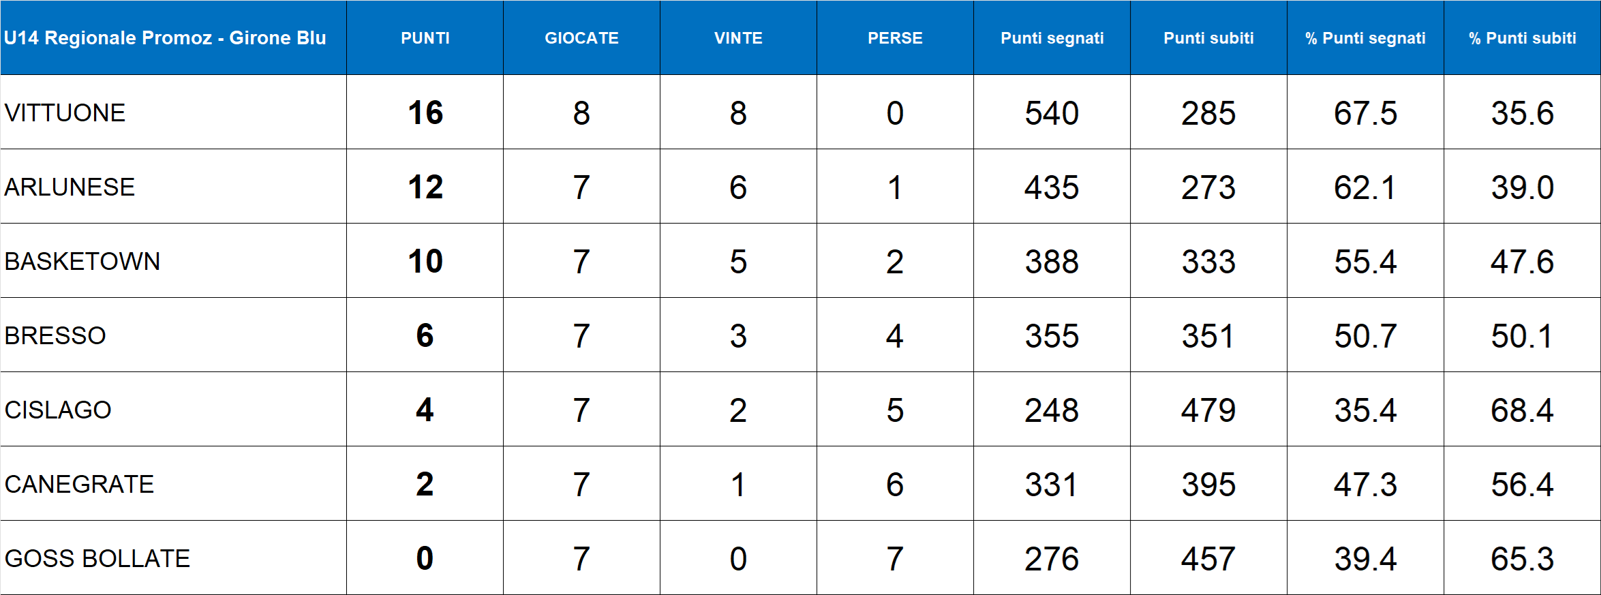Click the '% Punti subiti' column header
Image resolution: width=1601 pixels, height=595 pixels.
[x=1522, y=38]
